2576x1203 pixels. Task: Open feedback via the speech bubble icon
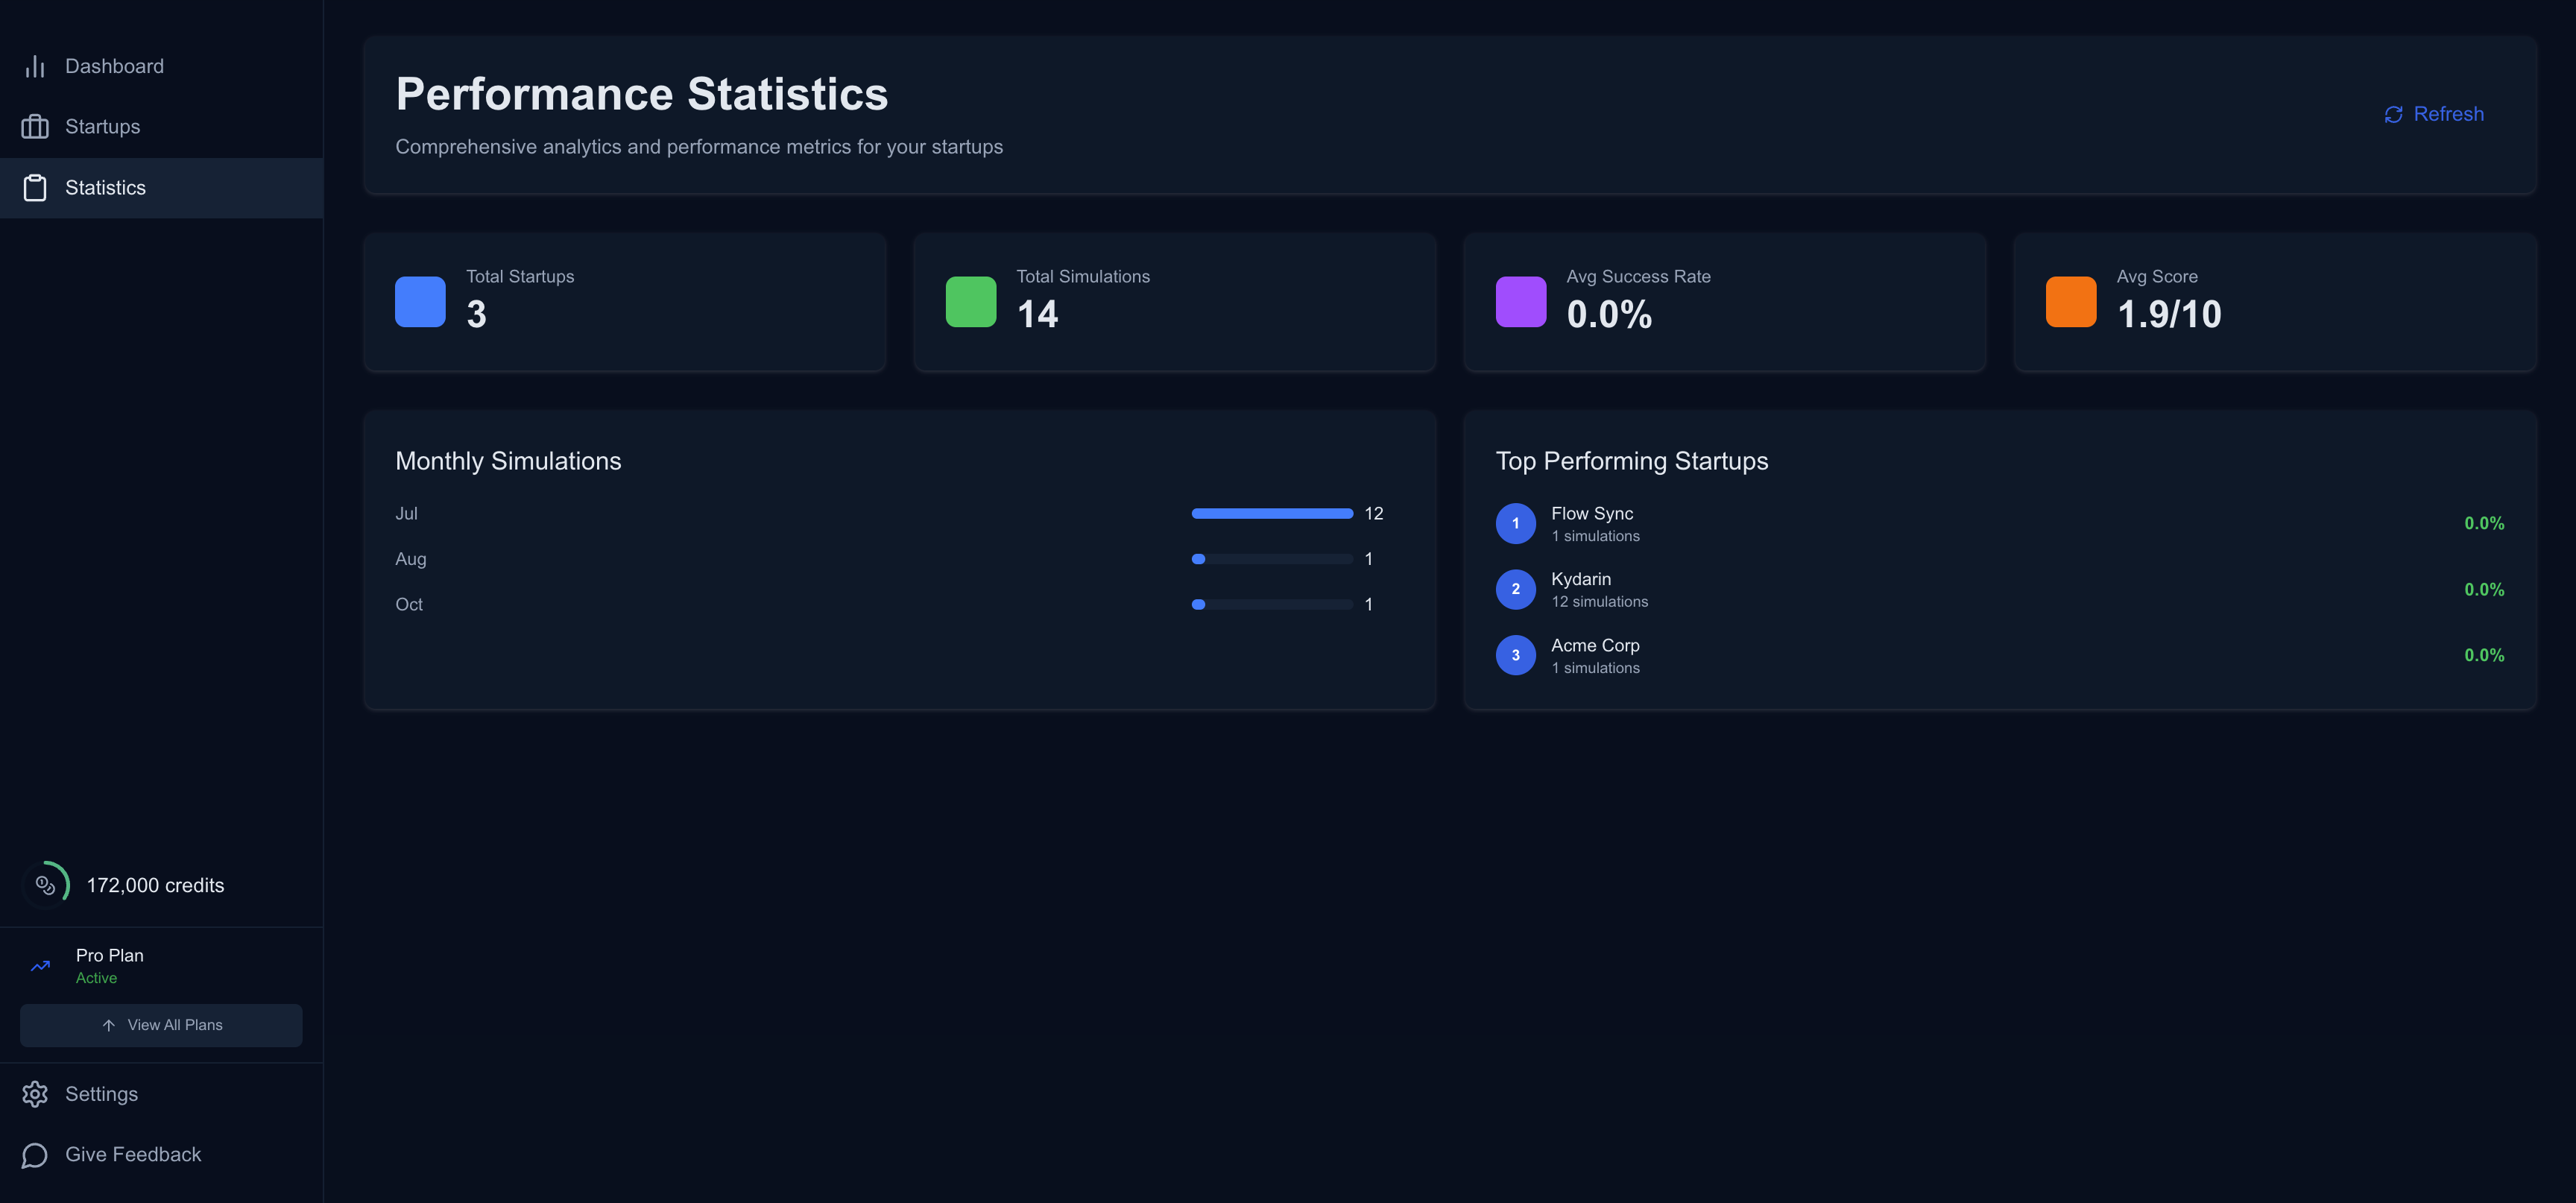tap(35, 1154)
